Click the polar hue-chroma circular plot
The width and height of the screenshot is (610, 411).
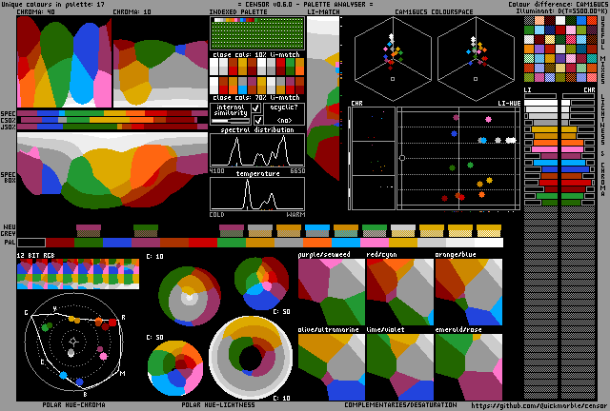[73, 342]
